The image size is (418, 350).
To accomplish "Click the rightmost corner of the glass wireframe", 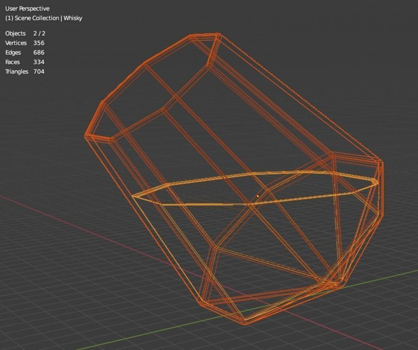I will click(x=382, y=163).
